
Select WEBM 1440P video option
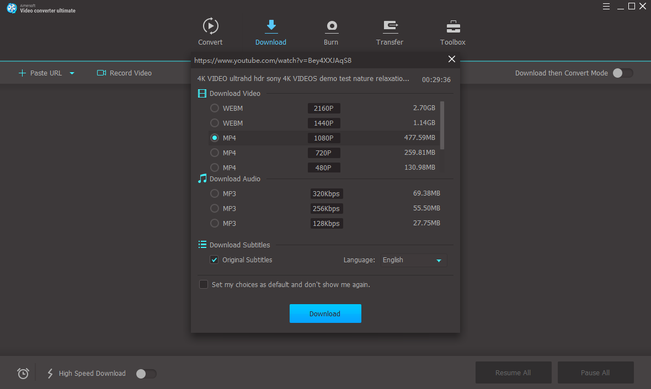click(x=214, y=123)
